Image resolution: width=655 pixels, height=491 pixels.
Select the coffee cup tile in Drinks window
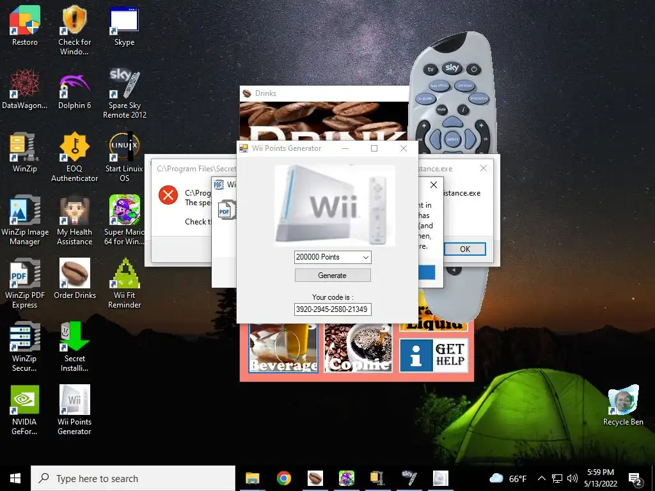coord(358,348)
